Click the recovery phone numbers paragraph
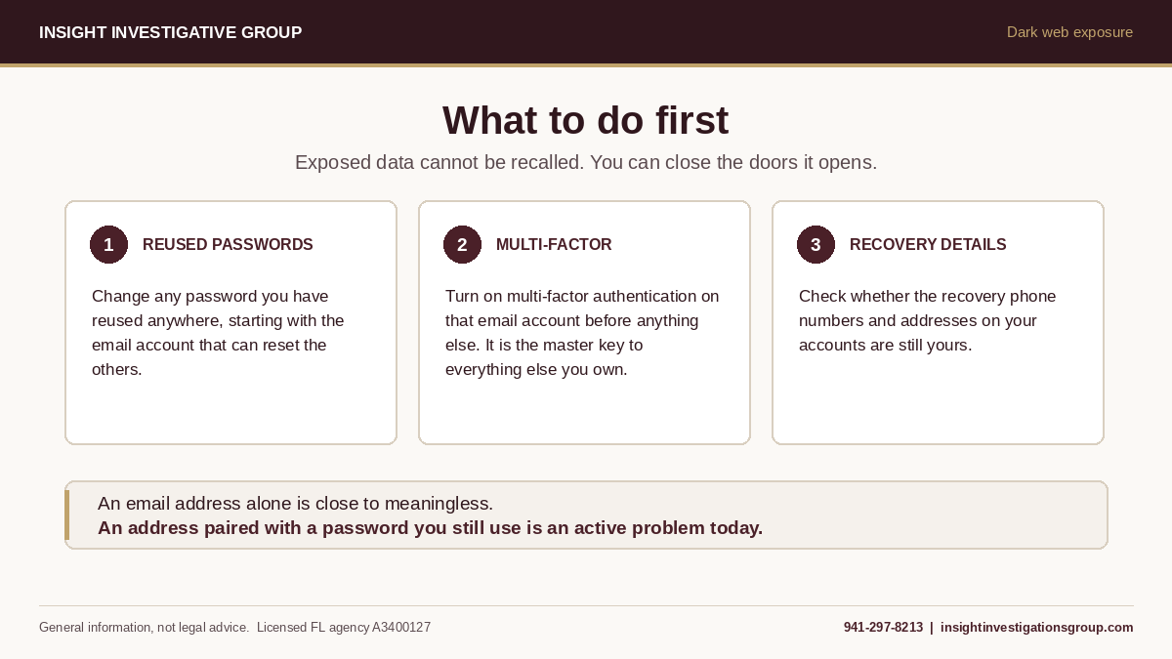 [927, 320]
